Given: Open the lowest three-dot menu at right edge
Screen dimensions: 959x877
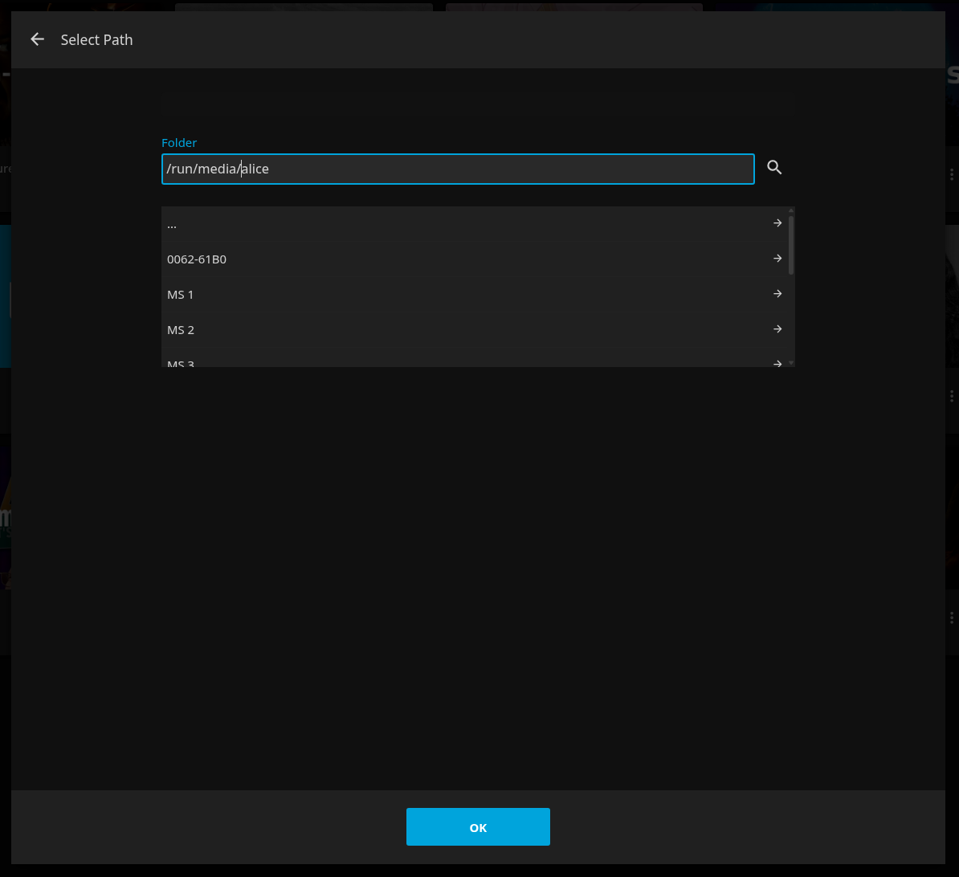Looking at the screenshot, I should click(x=952, y=618).
